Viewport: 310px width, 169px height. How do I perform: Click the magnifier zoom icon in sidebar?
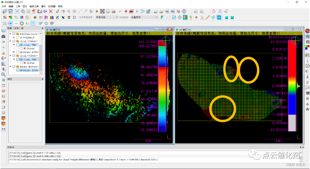[x=3, y=75]
